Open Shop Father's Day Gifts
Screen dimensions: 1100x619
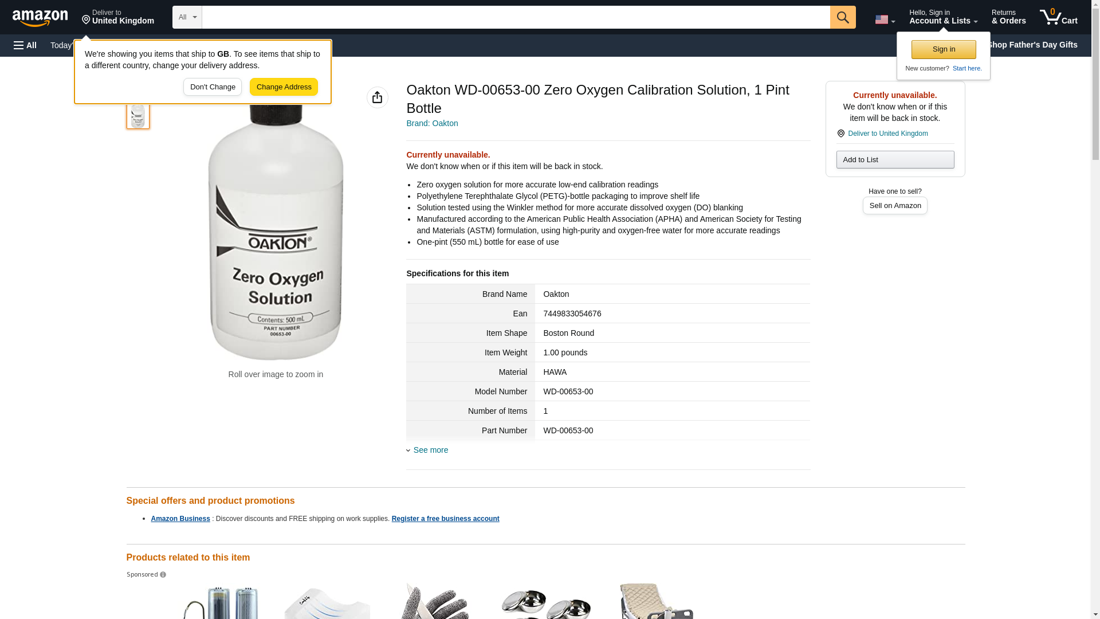[1032, 45]
